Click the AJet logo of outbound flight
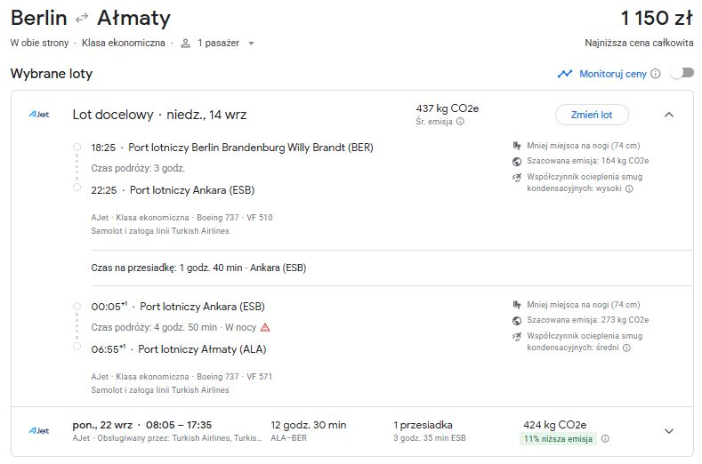 tap(39, 115)
